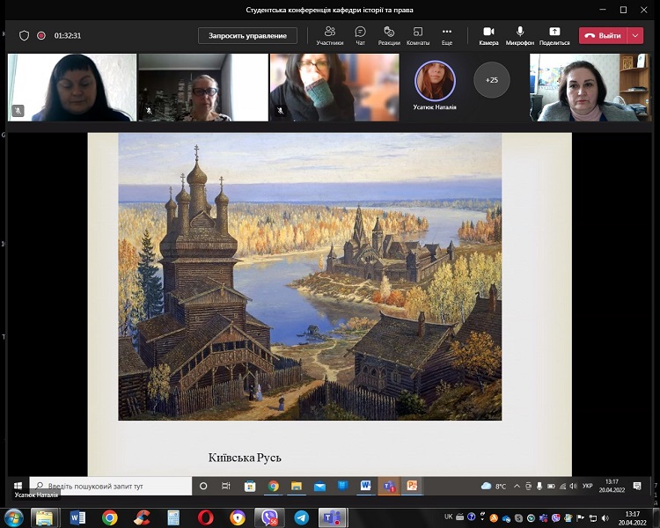Click the system clock showing 13:17 20.04.2022
The height and width of the screenshot is (528, 660).
click(632, 518)
